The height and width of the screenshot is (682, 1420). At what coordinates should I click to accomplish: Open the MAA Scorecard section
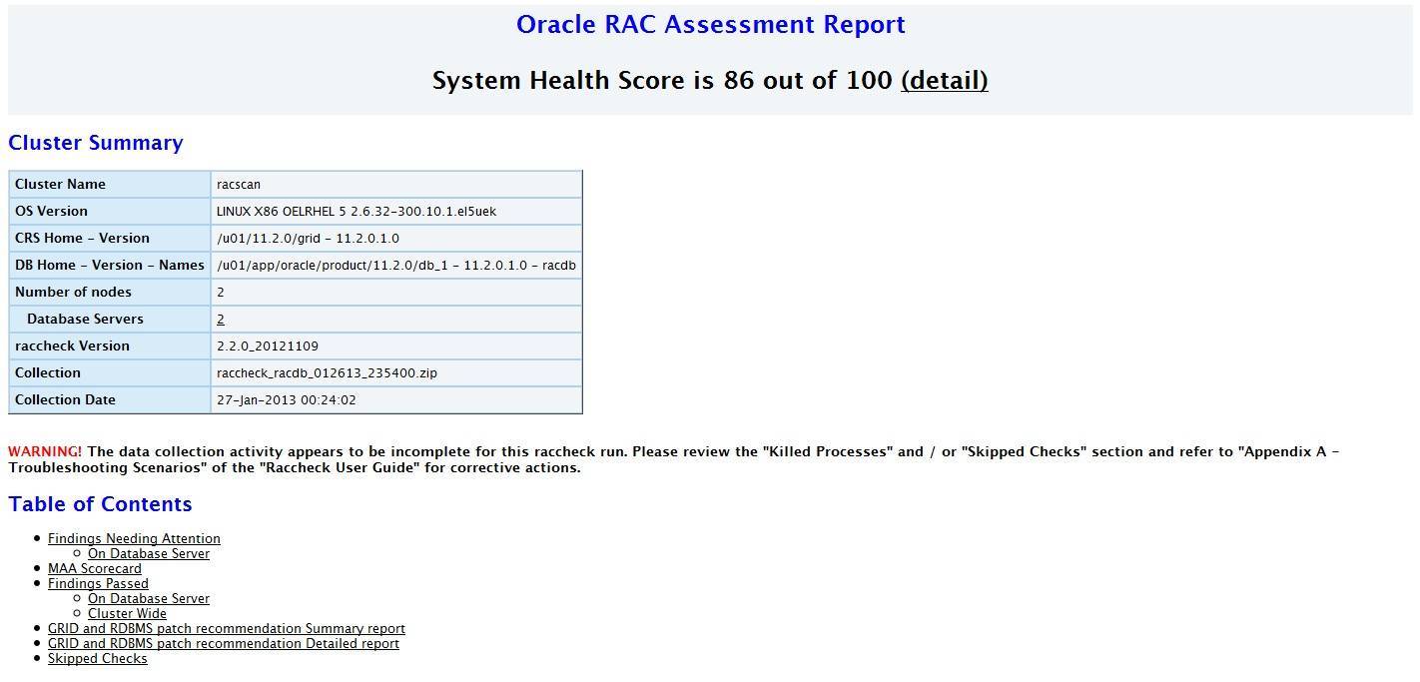[x=95, y=568]
